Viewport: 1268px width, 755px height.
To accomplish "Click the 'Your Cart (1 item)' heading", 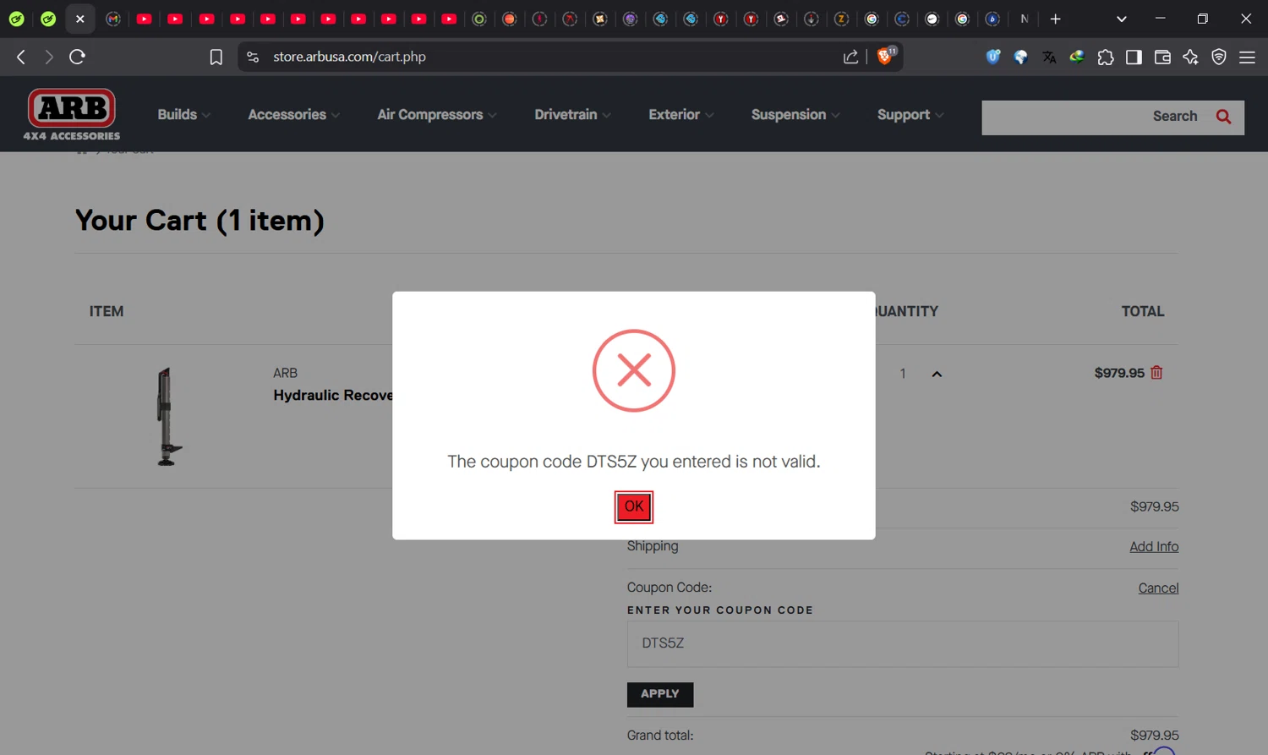I will click(x=199, y=221).
